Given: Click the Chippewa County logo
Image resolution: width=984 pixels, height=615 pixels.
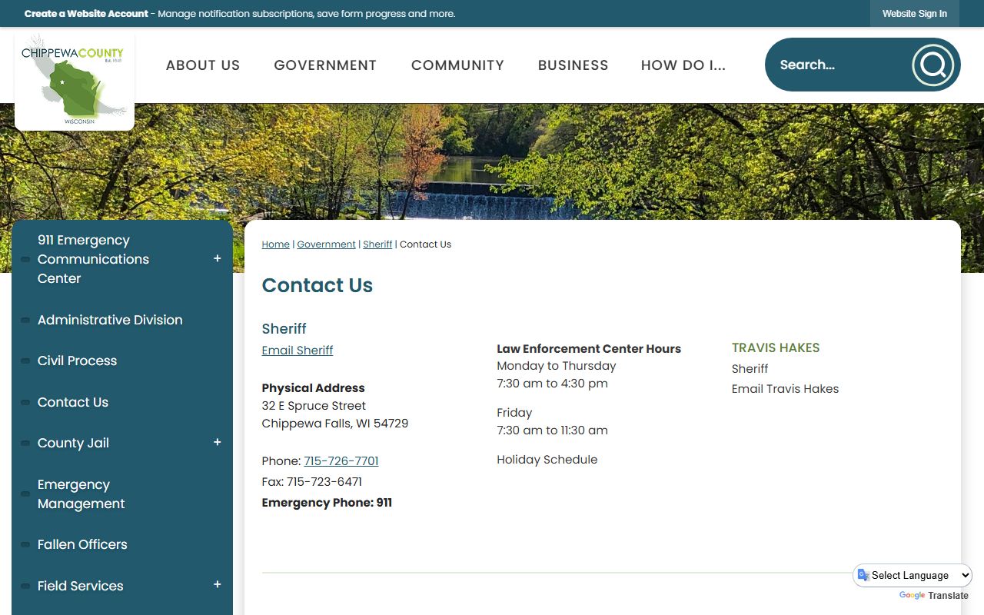Looking at the screenshot, I should (x=75, y=81).
